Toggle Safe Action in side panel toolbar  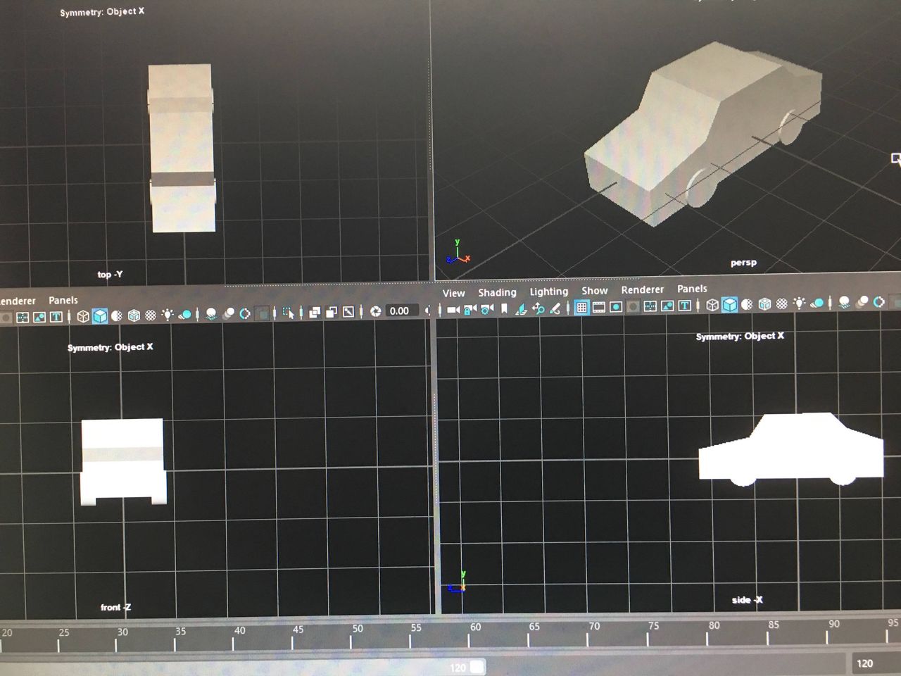tap(667, 306)
